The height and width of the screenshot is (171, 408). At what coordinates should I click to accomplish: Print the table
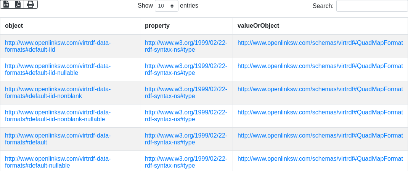coord(31,4)
